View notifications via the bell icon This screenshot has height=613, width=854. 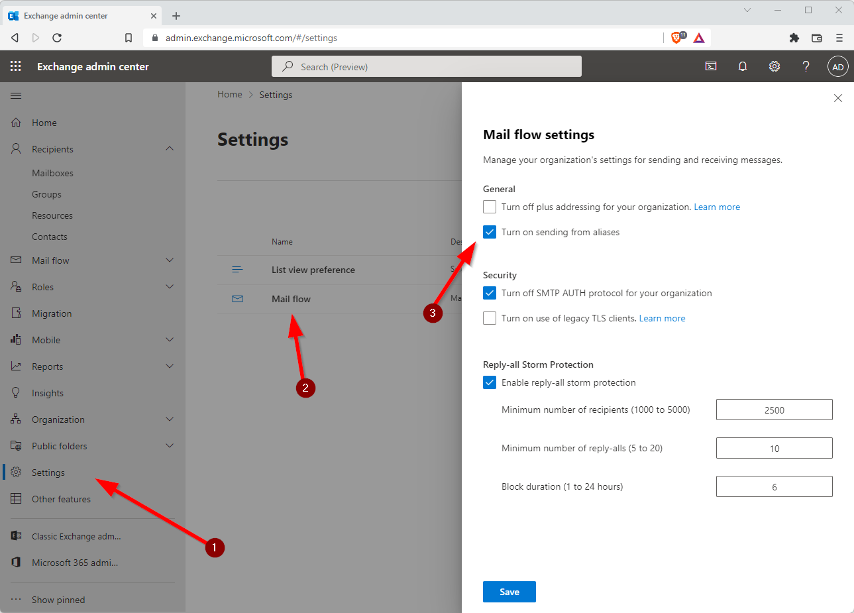pos(743,66)
